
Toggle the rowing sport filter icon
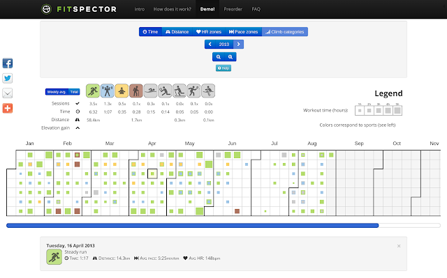208,91
